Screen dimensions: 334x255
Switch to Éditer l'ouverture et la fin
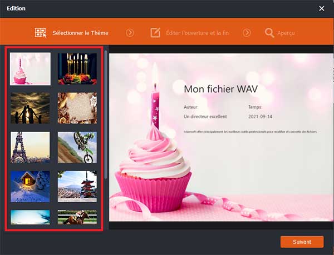pos(197,33)
